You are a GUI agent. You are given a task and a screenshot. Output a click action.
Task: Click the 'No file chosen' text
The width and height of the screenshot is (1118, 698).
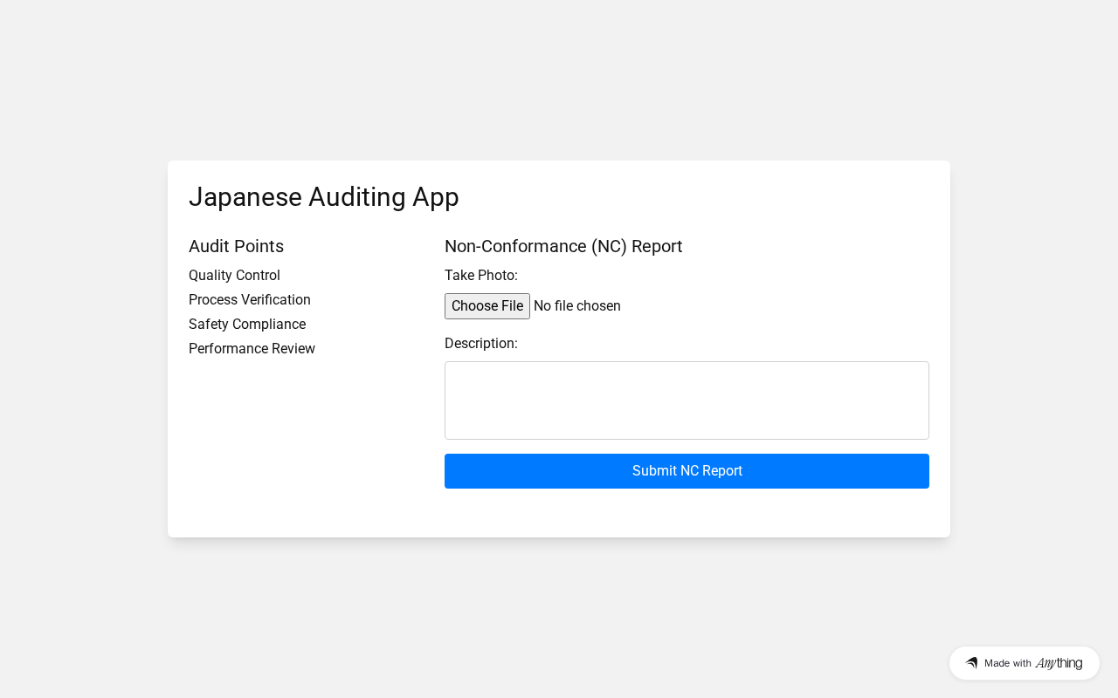[x=576, y=306]
